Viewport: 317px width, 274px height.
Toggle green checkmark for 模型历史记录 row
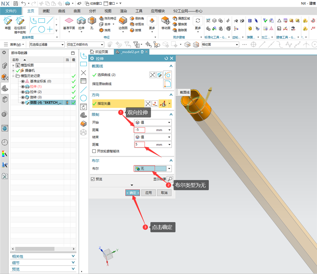point(73,76)
